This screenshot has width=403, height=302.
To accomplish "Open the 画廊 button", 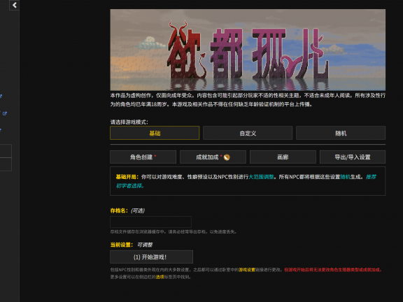I will 283,157.
